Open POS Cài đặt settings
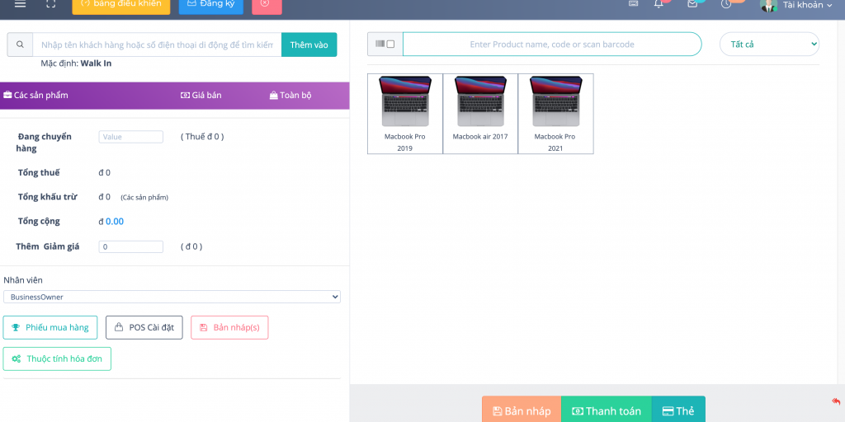 tap(144, 327)
